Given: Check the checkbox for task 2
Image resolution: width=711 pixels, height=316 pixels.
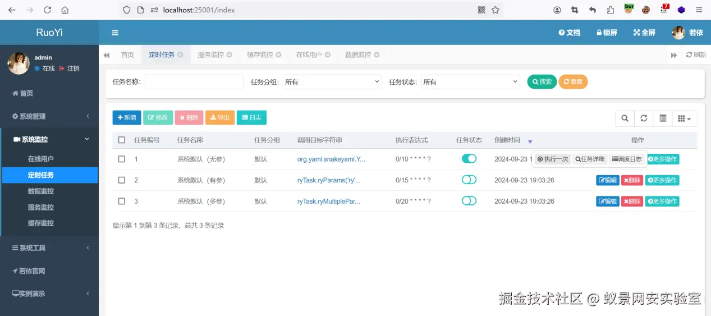Looking at the screenshot, I should click(122, 180).
